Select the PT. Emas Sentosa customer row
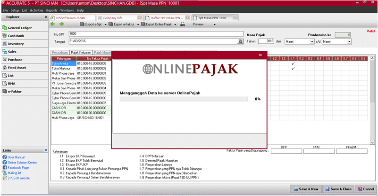Image resolution: width=378 pixels, height=196 pixels. tap(64, 83)
